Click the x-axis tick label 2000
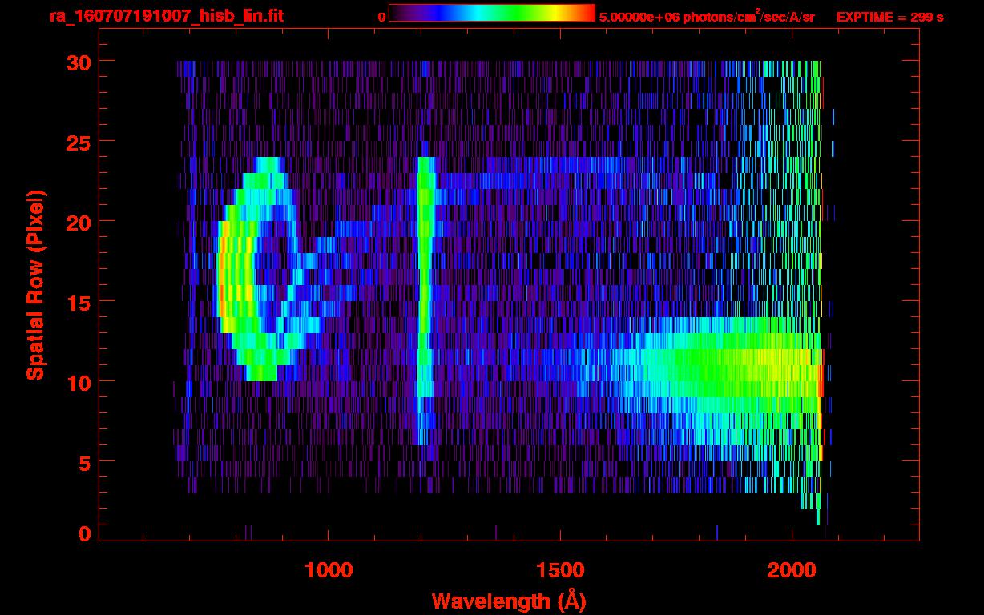984x615 pixels. tap(792, 570)
